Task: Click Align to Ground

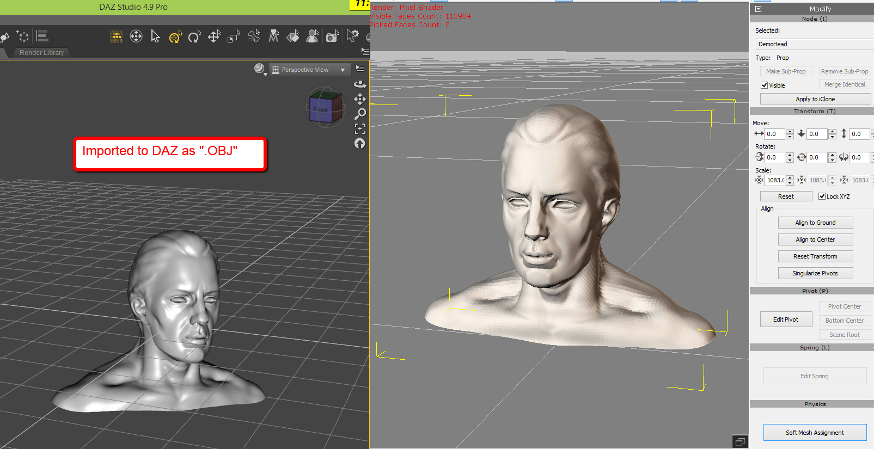Action: [x=815, y=223]
